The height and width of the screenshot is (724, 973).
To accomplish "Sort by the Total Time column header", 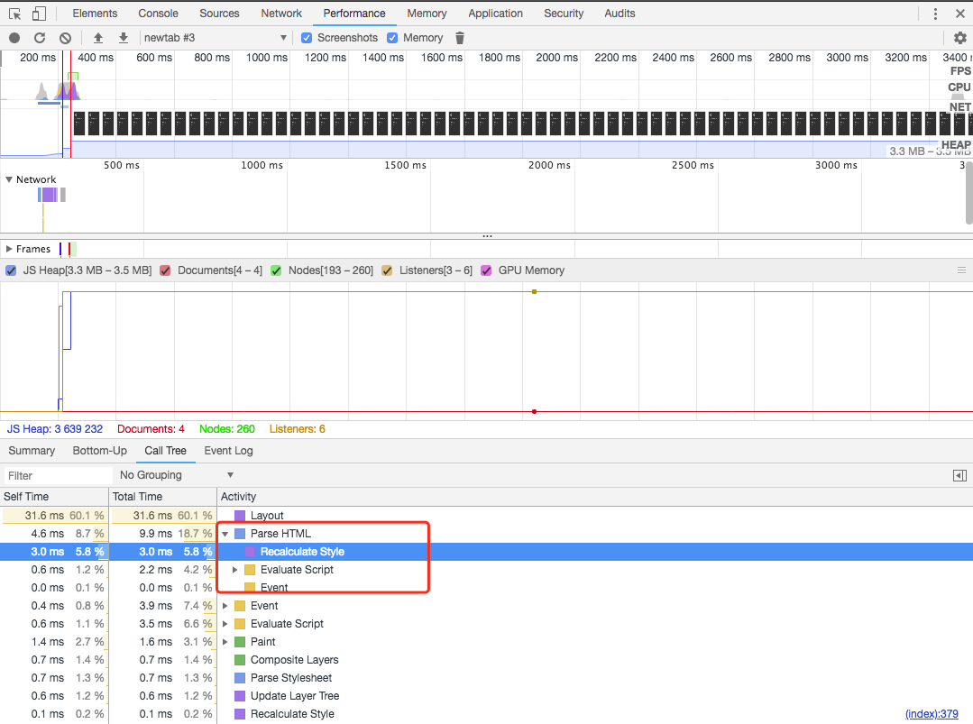I will pyautogui.click(x=162, y=496).
